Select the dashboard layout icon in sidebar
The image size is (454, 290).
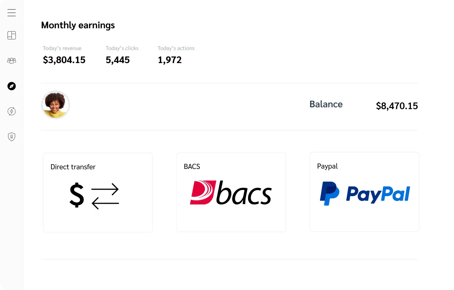click(11, 35)
